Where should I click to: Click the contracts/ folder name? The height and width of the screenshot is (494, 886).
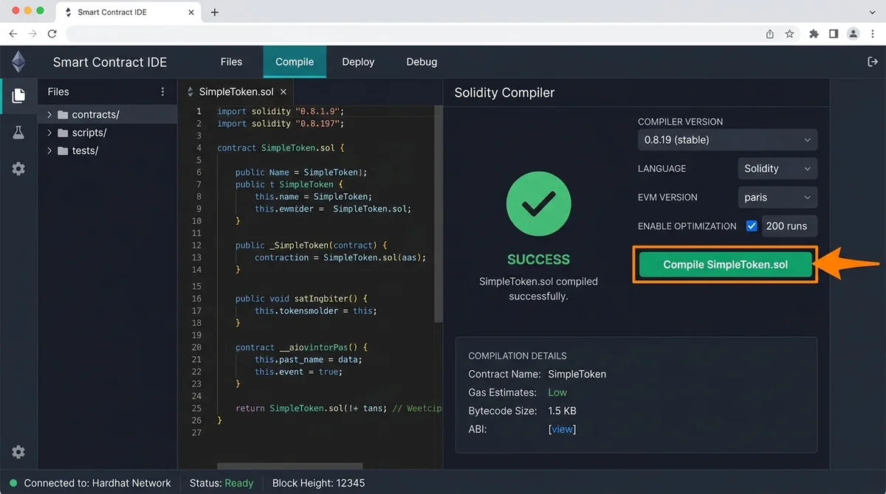[x=95, y=115]
